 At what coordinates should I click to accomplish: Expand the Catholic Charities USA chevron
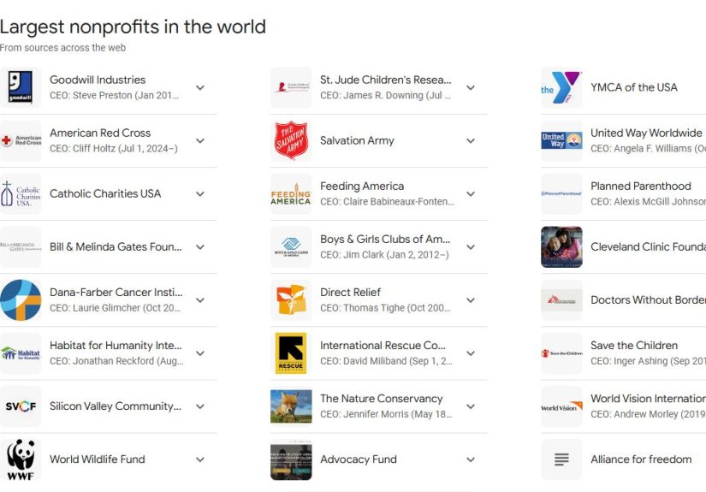click(200, 193)
